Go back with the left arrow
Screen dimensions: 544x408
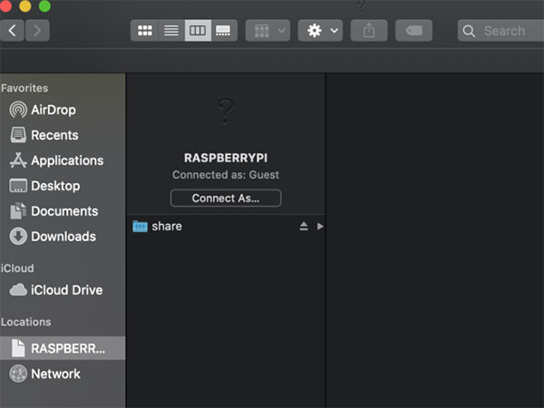[x=13, y=31]
